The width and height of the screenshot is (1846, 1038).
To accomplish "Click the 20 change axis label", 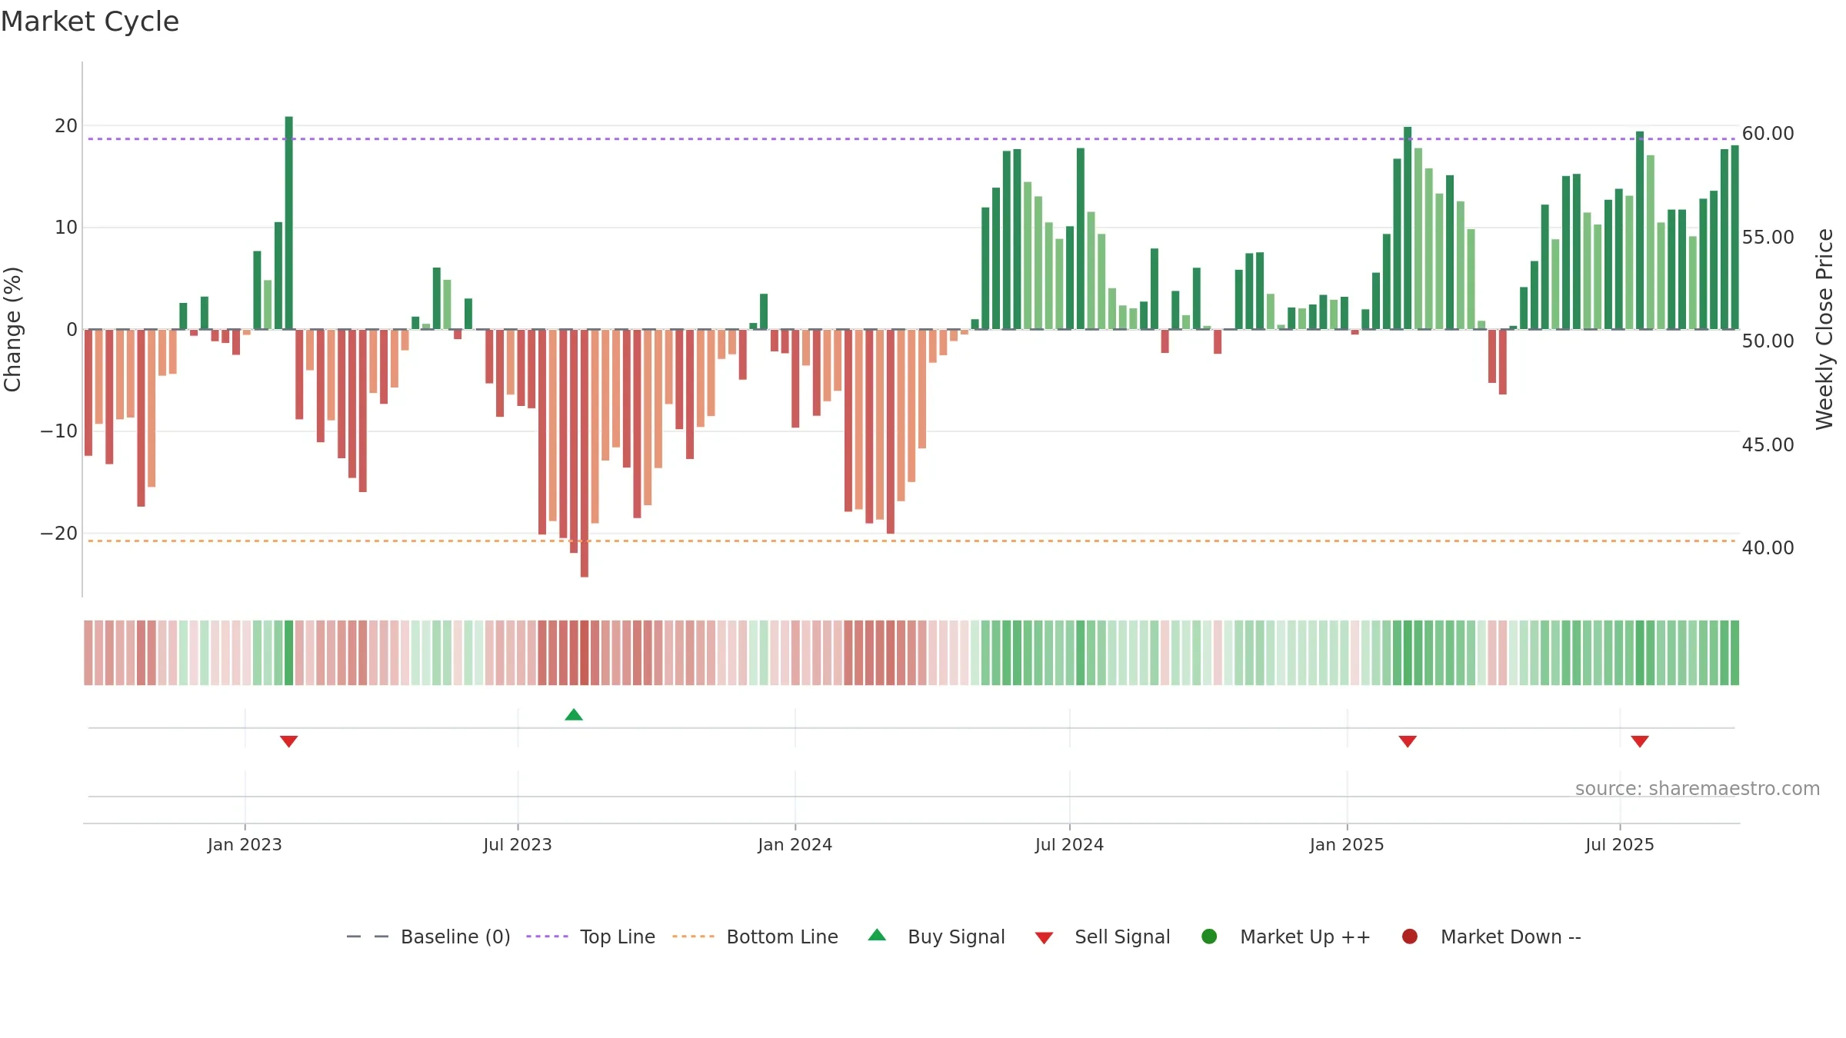I will pyautogui.click(x=66, y=126).
